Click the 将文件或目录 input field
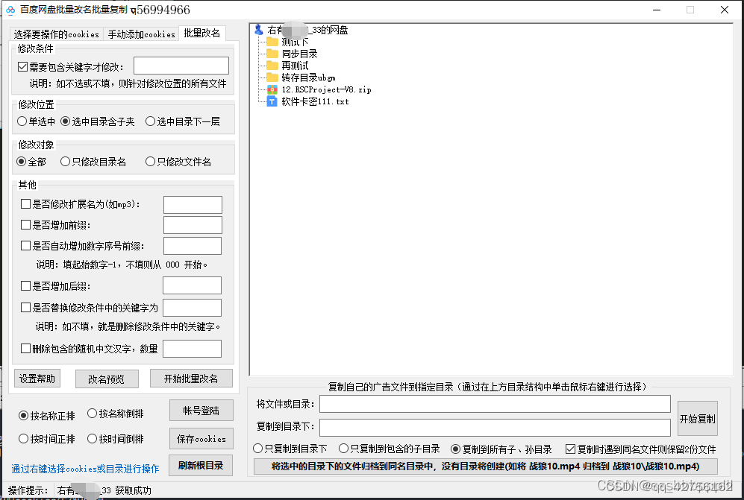The height and width of the screenshot is (500, 744). coord(495,404)
